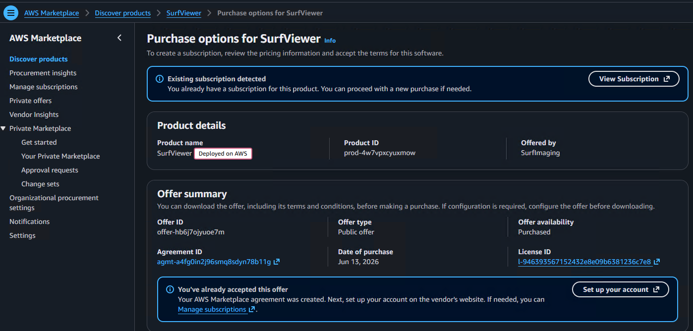This screenshot has width=693, height=331.
Task: Open Notifications in sidebar
Action: [30, 221]
